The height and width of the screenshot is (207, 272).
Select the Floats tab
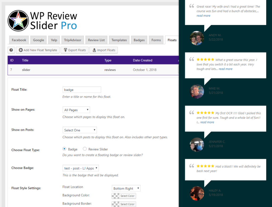[172, 40]
